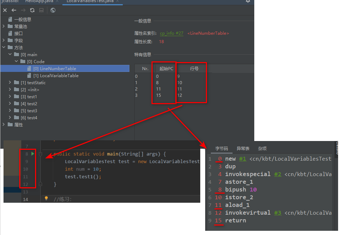Click the 起始PC column header
The width and height of the screenshot is (343, 235).
[x=166, y=68]
